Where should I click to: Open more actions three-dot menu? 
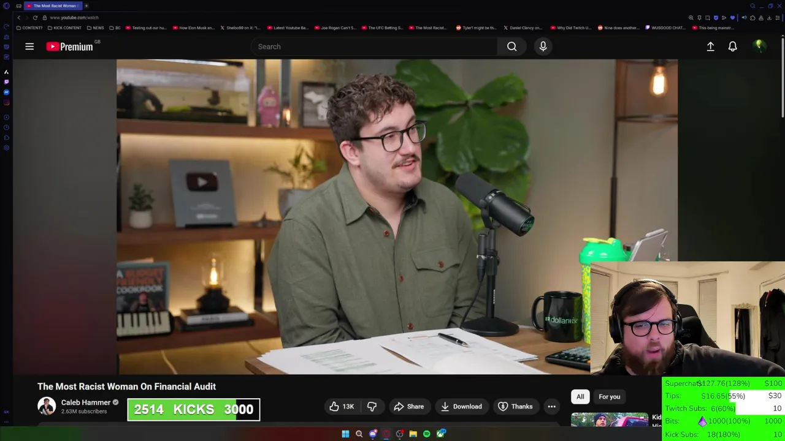[551, 407]
